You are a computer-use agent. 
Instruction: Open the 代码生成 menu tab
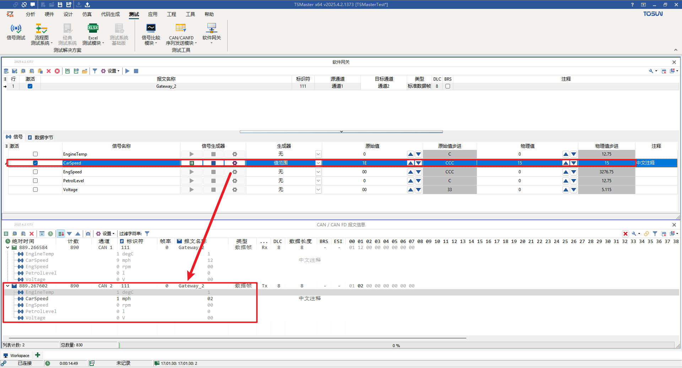110,14
